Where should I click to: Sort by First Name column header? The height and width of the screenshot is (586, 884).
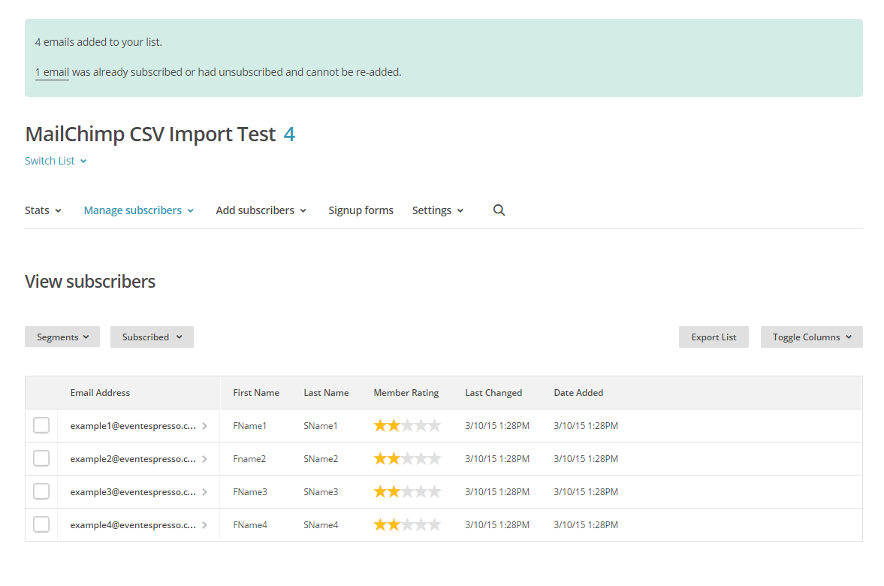pyautogui.click(x=256, y=393)
